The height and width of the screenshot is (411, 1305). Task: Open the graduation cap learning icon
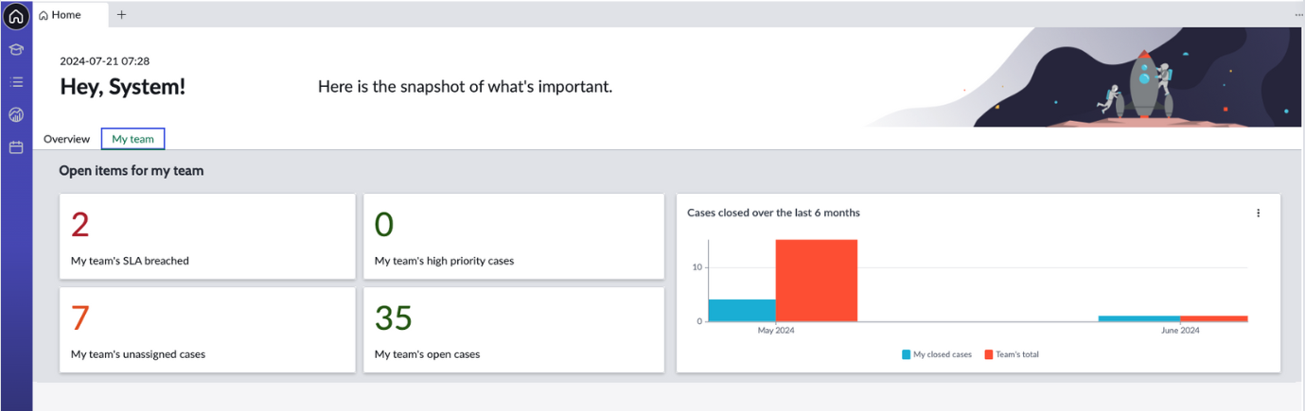tap(16, 49)
